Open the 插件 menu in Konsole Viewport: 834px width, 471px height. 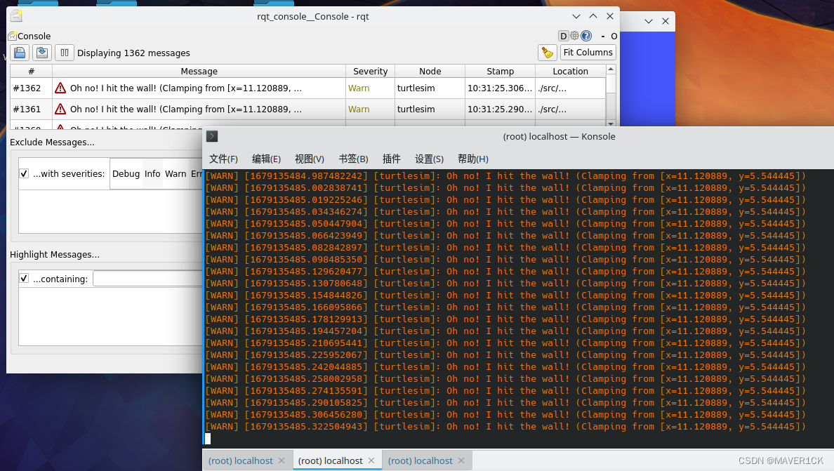pyautogui.click(x=392, y=159)
